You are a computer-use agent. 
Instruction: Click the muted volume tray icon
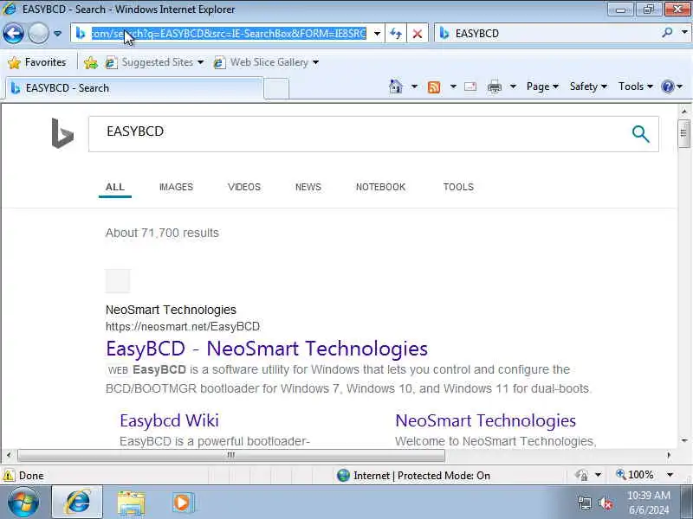click(x=605, y=503)
